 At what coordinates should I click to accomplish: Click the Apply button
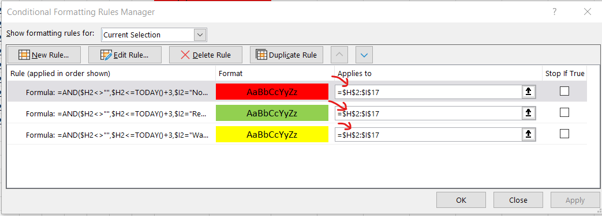575,200
